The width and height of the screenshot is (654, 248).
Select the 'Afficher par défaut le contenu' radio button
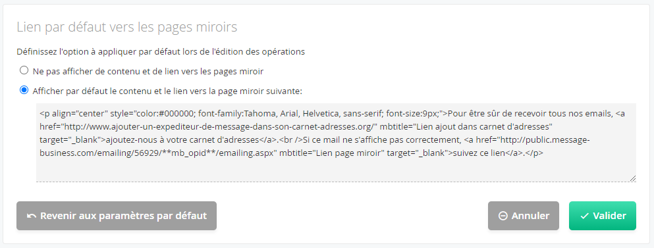click(x=24, y=90)
